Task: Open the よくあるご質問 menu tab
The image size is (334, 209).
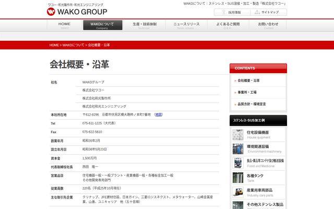Action: [228, 26]
